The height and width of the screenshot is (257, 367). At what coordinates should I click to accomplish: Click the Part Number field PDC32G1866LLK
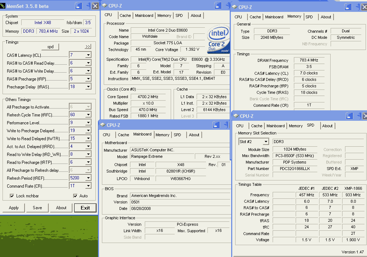295,169
